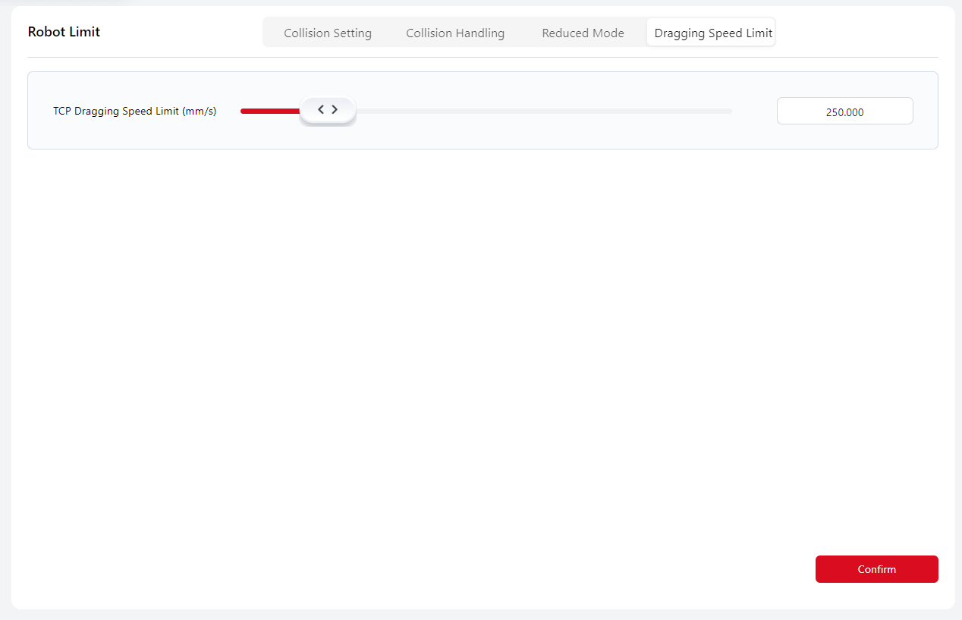Focus the 250.000 speed value field
Image resolution: width=962 pixels, height=620 pixels.
coord(844,112)
